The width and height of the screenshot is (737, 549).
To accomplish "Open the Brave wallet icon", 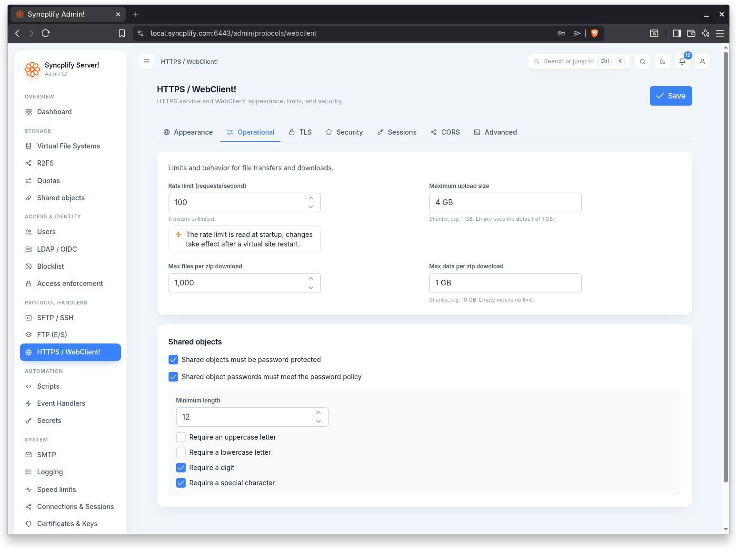I will click(691, 33).
